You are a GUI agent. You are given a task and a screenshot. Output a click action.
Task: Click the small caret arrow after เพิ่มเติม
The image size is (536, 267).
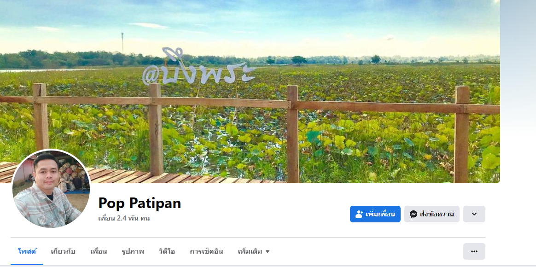[268, 252]
